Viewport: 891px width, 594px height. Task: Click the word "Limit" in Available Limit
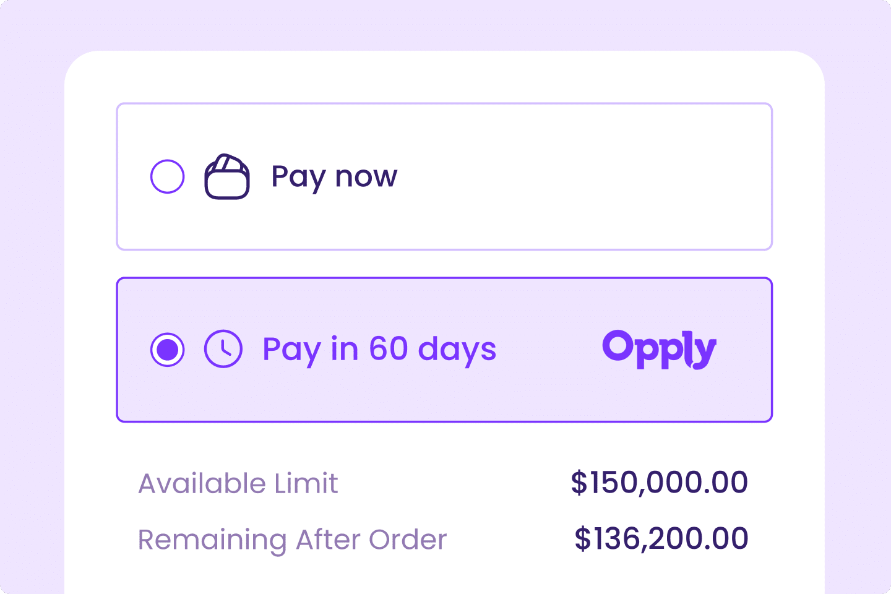(x=306, y=483)
